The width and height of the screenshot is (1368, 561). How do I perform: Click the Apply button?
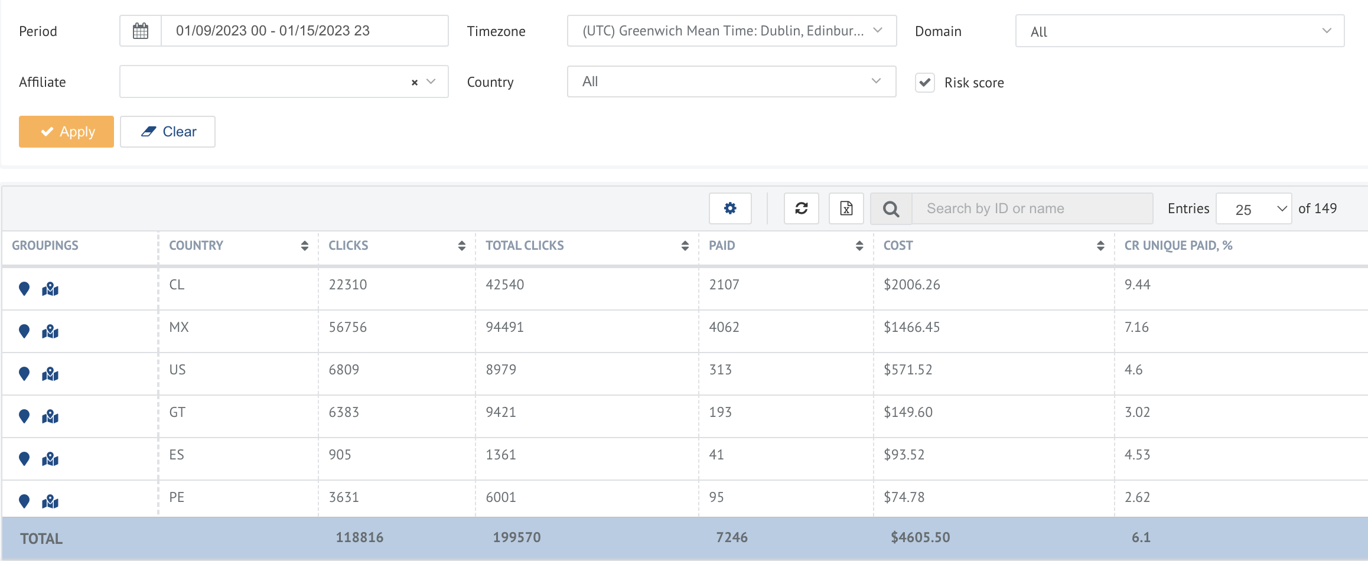(x=66, y=132)
